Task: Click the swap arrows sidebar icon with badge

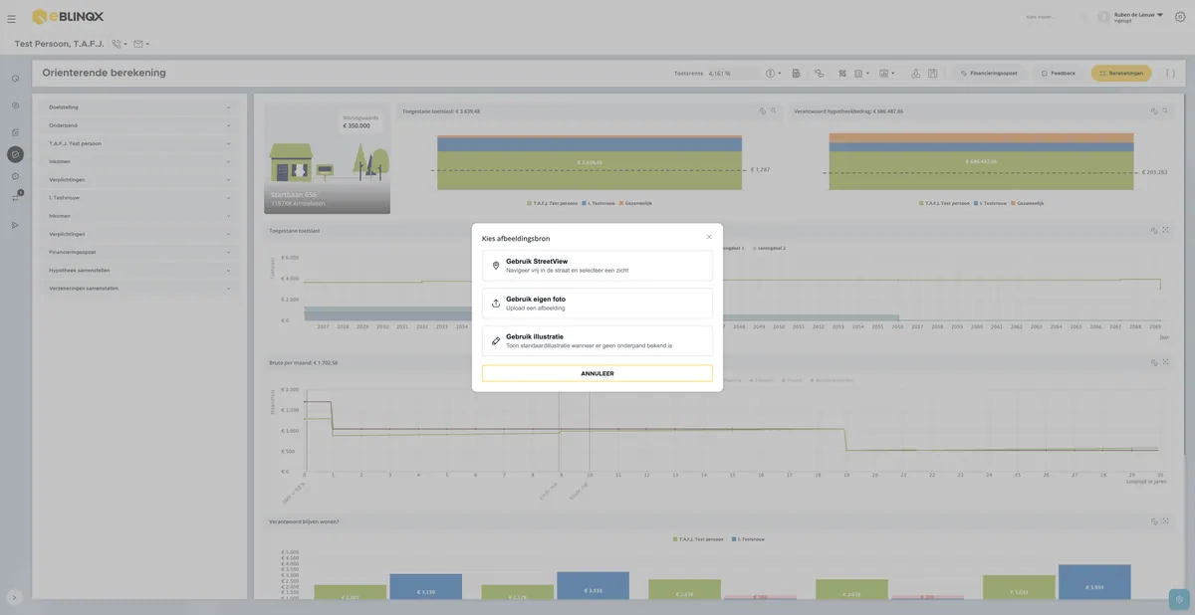Action: pos(16,197)
